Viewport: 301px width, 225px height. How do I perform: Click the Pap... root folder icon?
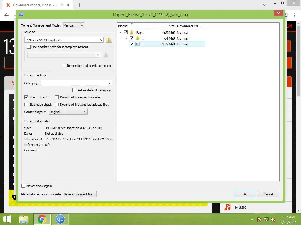pyautogui.click(x=131, y=32)
